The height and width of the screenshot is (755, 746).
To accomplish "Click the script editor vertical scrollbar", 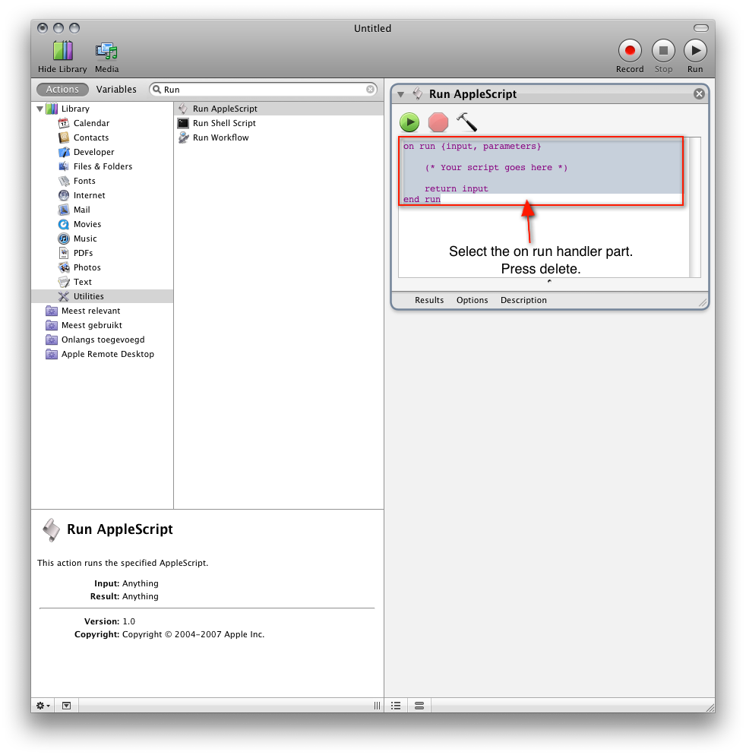I will pos(695,207).
